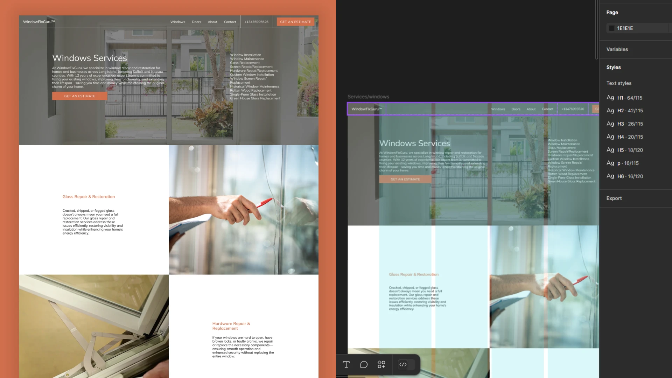Image resolution: width=672 pixels, height=378 pixels.
Task: Collapse the Styles section header
Action: click(614, 68)
